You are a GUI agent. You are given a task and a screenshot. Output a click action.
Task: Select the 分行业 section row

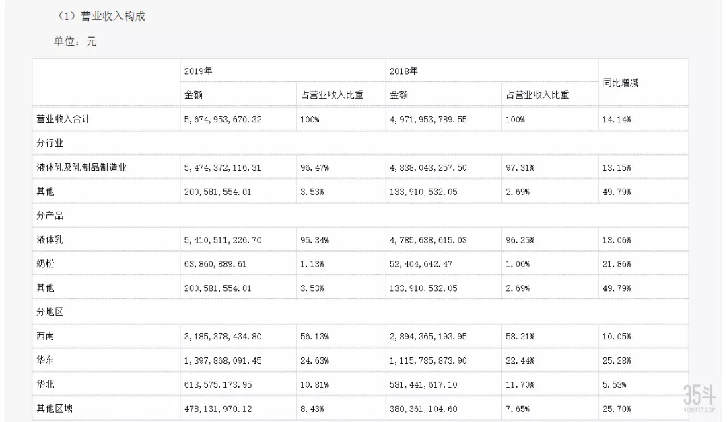click(x=50, y=143)
